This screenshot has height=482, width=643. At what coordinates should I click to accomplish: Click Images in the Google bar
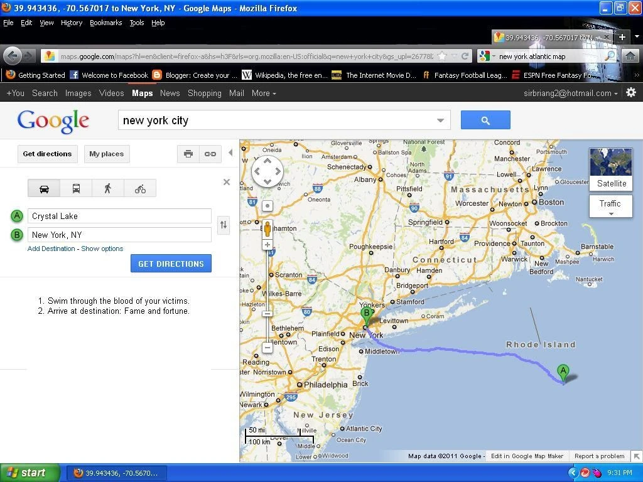point(78,93)
